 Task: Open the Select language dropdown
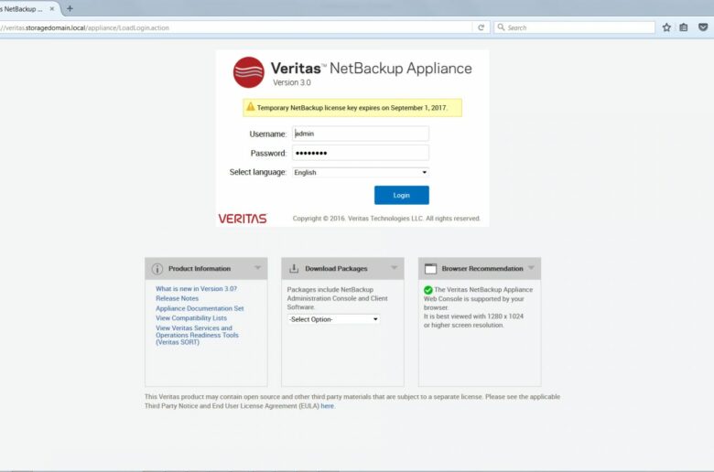[x=361, y=172]
